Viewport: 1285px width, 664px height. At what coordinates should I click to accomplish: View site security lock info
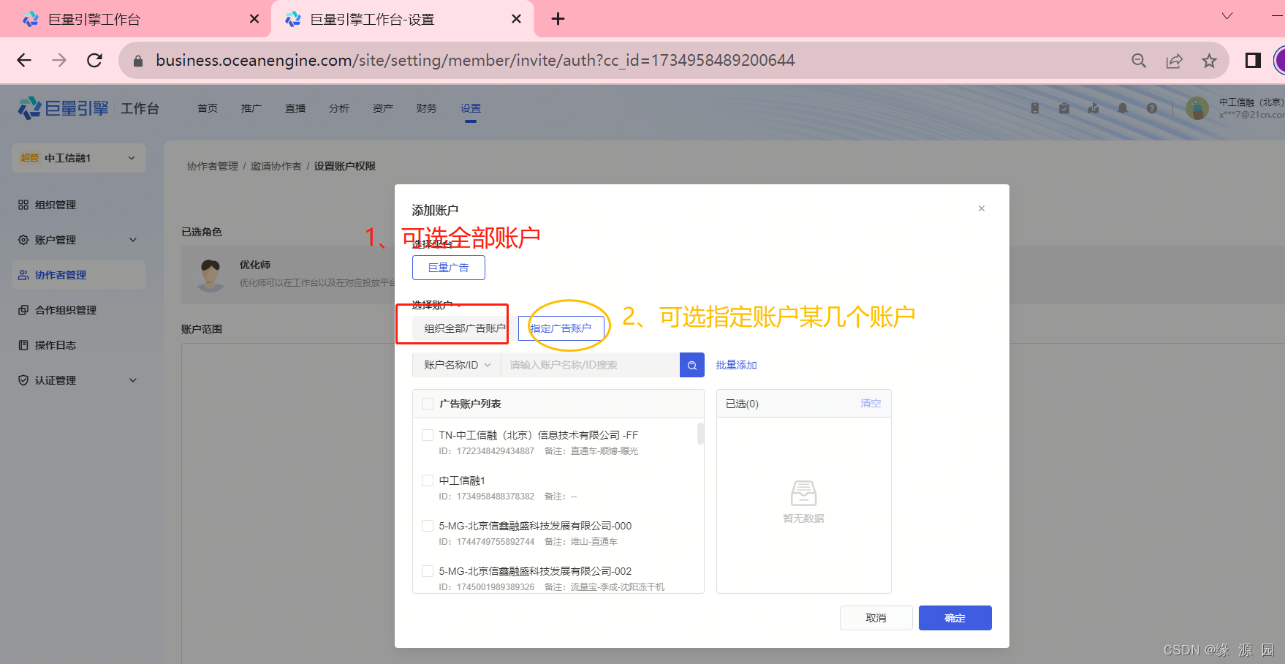137,61
